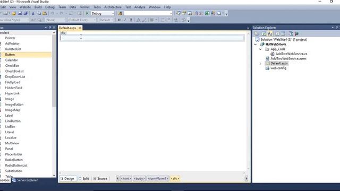The width and height of the screenshot is (340, 191).
Task: Click the Refresh icon in Solution Explorer toolbar
Action: pyautogui.click(x=263, y=33)
